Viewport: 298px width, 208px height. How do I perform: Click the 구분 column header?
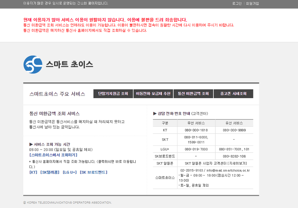click(x=165, y=123)
